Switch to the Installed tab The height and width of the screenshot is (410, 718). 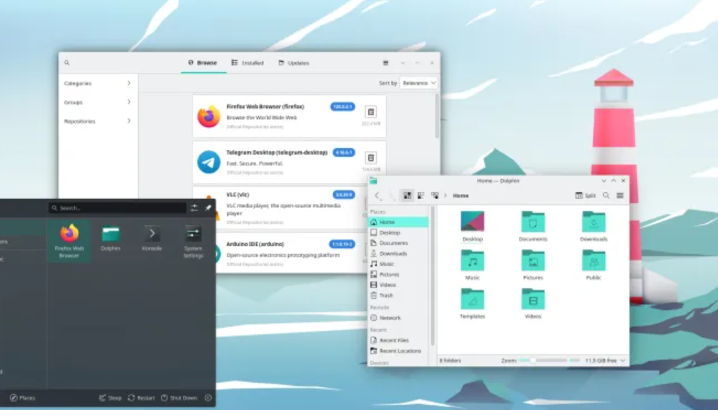(248, 63)
